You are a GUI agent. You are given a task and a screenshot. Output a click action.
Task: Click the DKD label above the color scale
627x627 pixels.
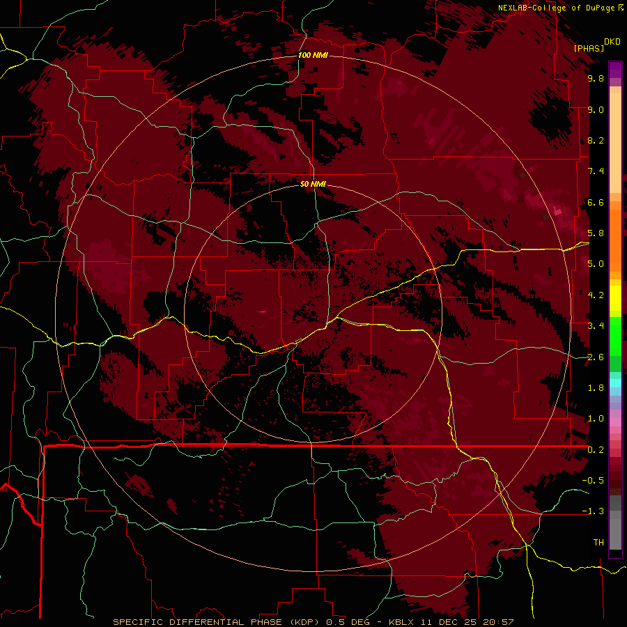coord(612,42)
